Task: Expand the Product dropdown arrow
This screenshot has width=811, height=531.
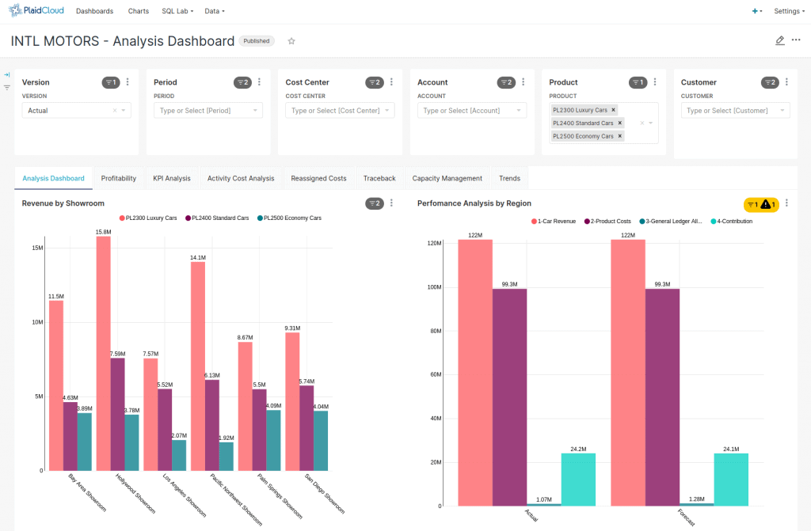Action: point(651,123)
